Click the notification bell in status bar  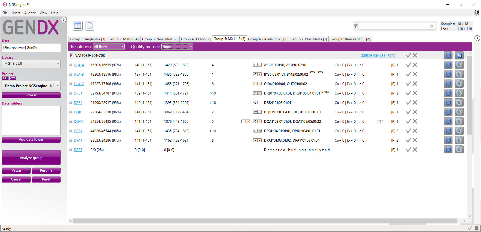click(x=477, y=228)
